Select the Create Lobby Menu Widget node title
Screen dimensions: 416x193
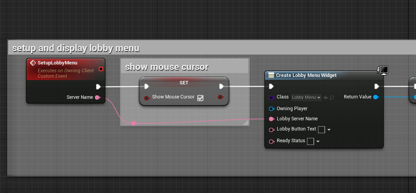coord(306,75)
